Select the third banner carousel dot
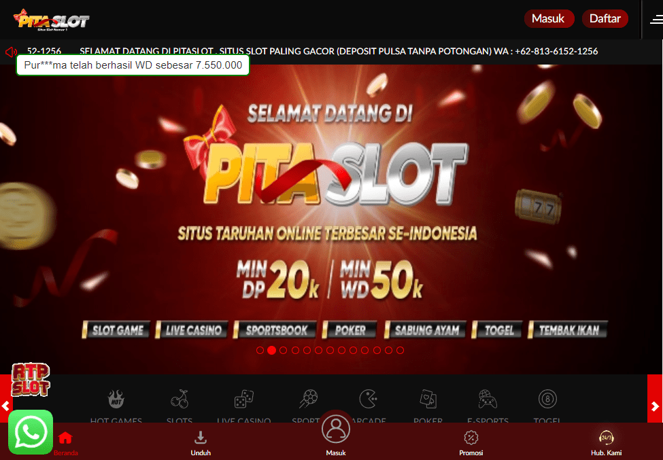The width and height of the screenshot is (663, 460). (x=284, y=350)
